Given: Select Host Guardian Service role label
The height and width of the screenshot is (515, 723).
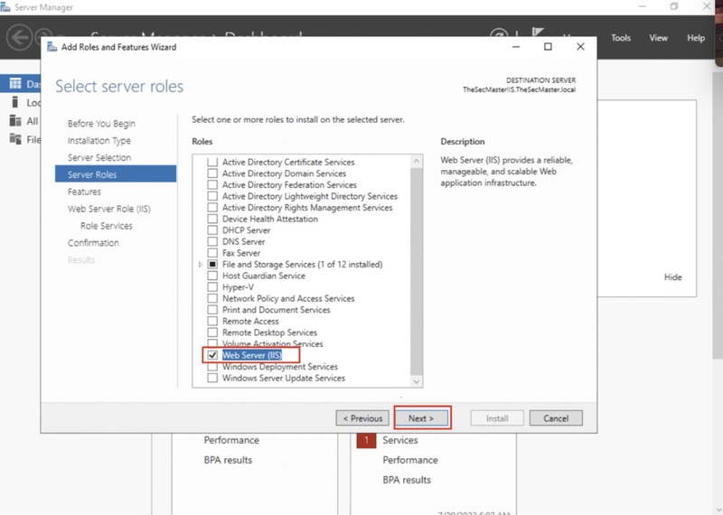Looking at the screenshot, I should [x=264, y=276].
